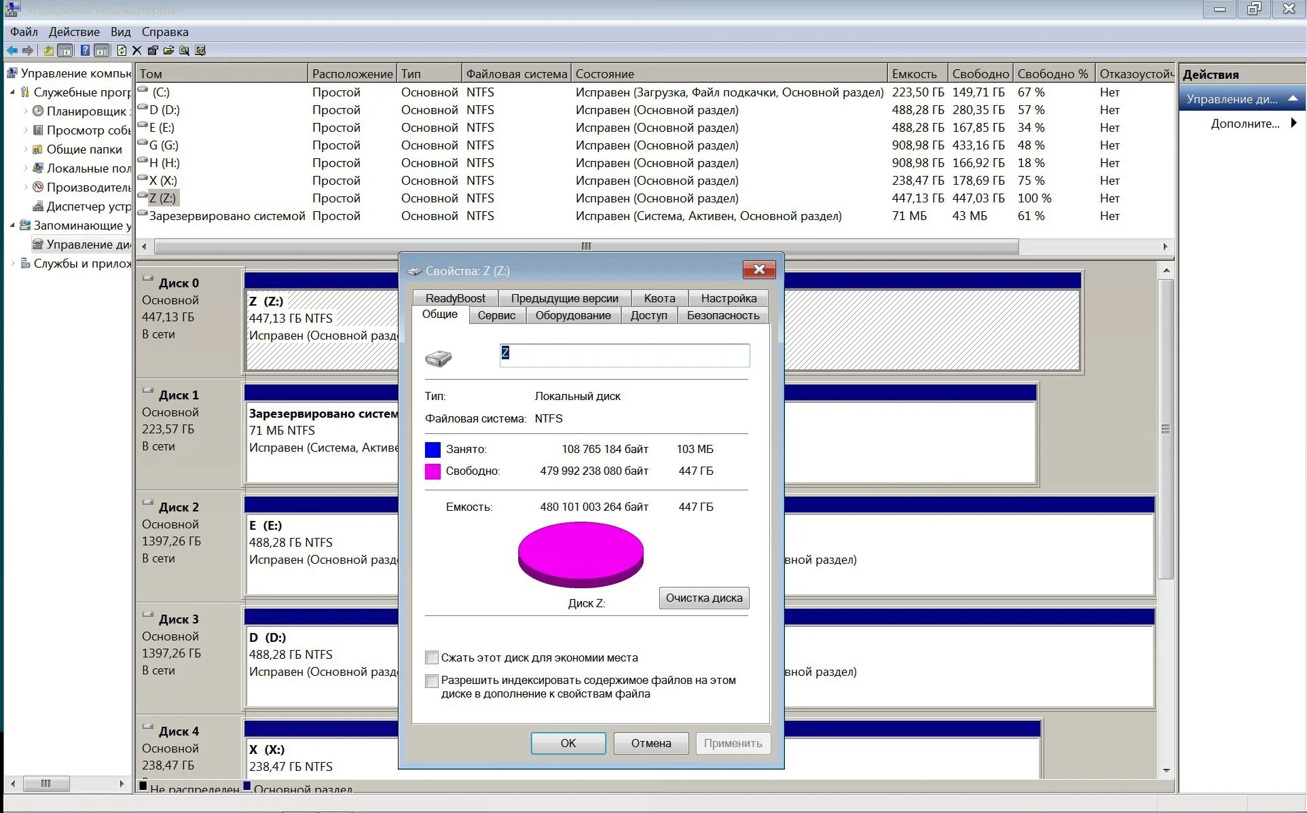The width and height of the screenshot is (1307, 813).
Task: Click 'Отмена' in properties dialog
Action: pos(650,743)
